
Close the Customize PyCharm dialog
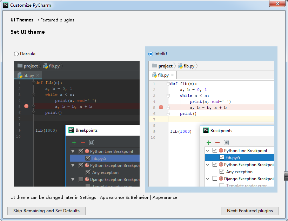click(x=277, y=4)
